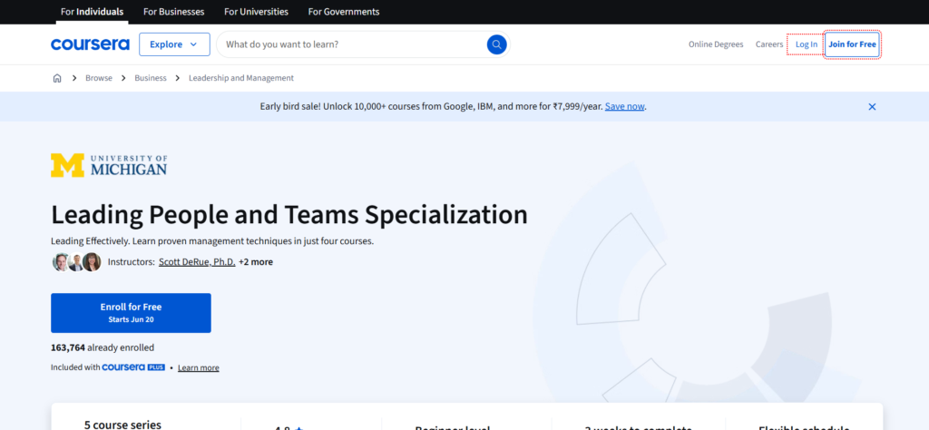The height and width of the screenshot is (430, 929).
Task: Click the Save now link
Action: (x=624, y=107)
